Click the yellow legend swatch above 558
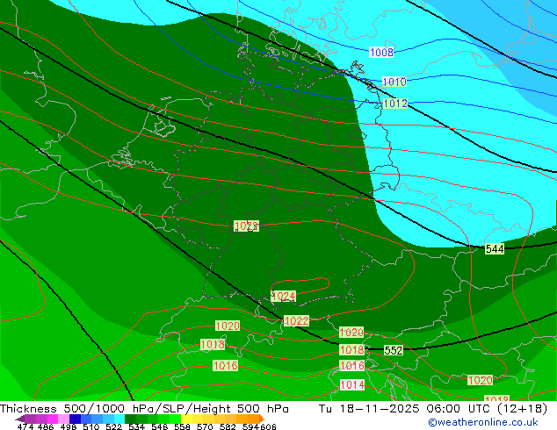The width and height of the screenshot is (557, 430). (x=186, y=419)
